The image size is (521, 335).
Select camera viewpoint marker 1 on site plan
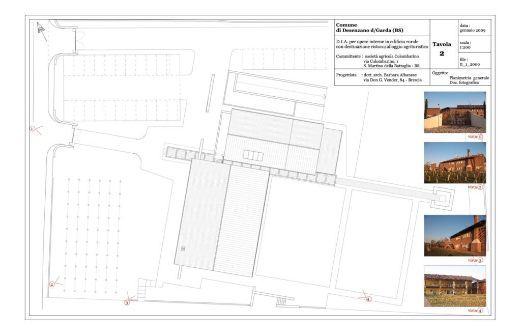(33, 129)
